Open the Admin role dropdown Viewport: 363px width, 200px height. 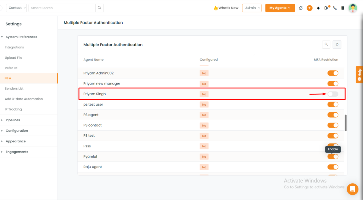252,8
